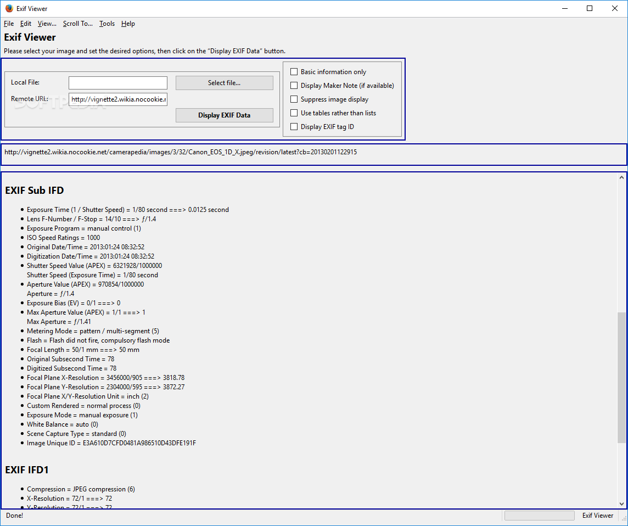Click Custom Rendered normal process line

coord(83,406)
